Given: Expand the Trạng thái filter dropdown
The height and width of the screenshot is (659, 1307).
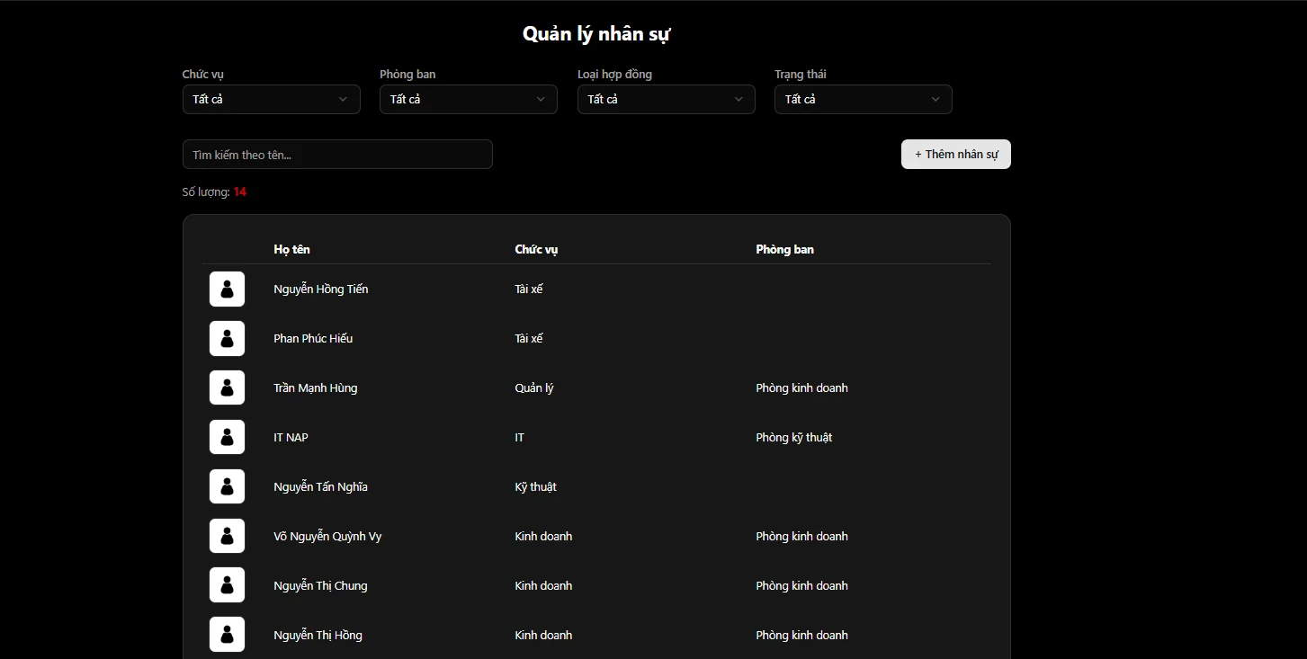Looking at the screenshot, I should point(863,99).
